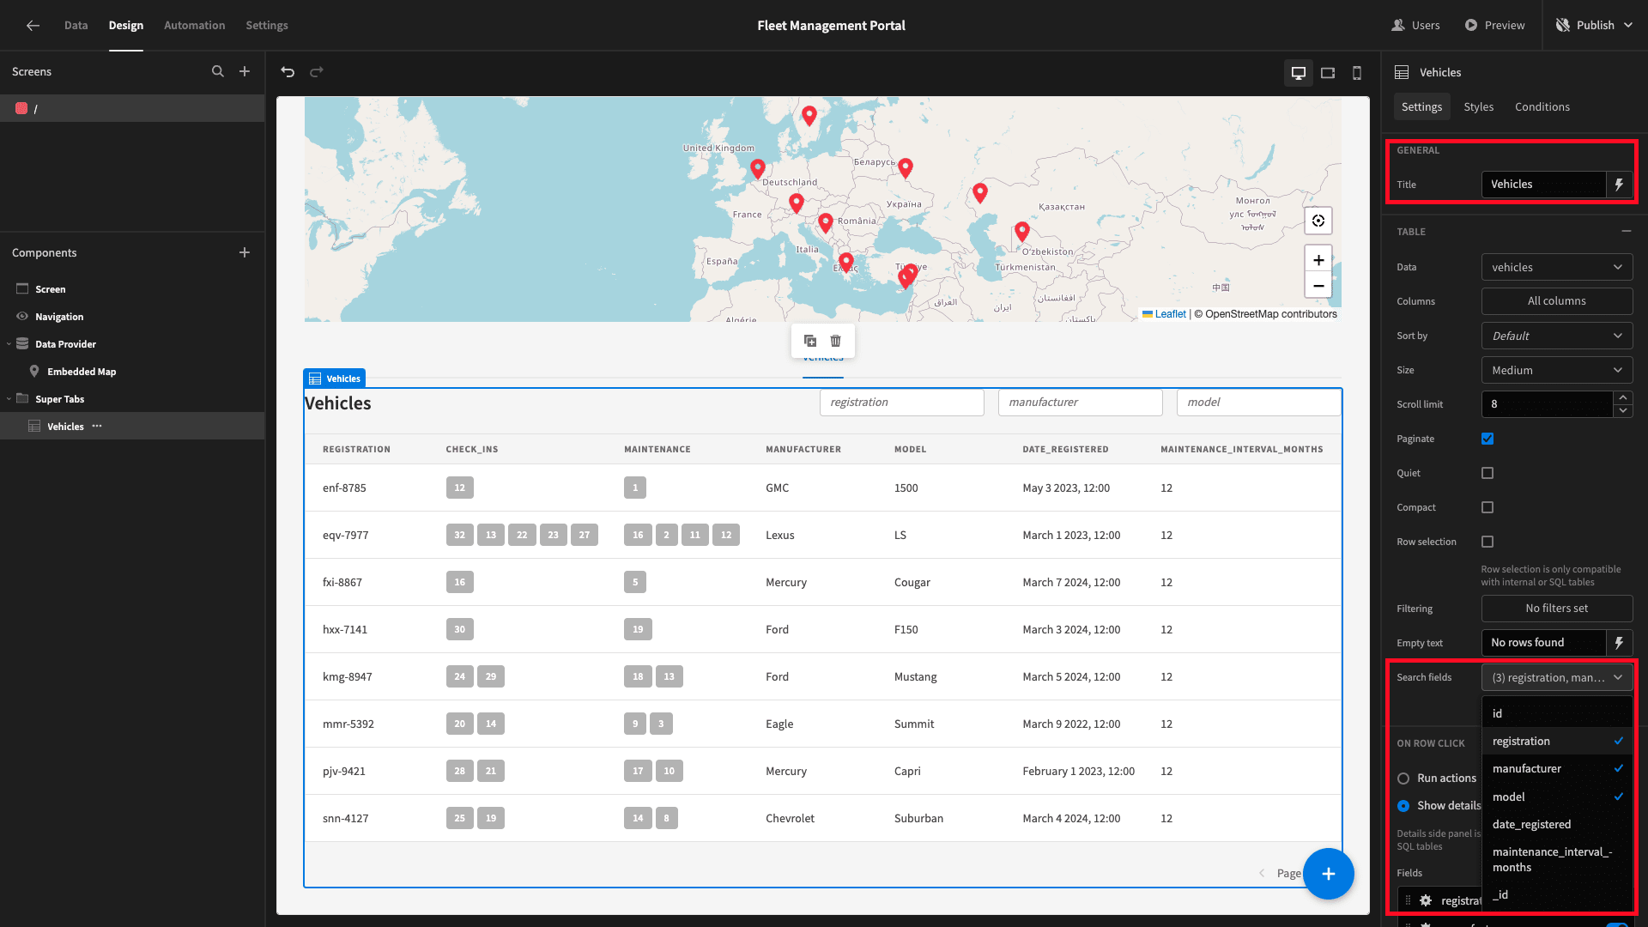Screen dimensions: 1648x927
Task: Collapse the TABLE section with minus icon
Action: [1626, 232]
